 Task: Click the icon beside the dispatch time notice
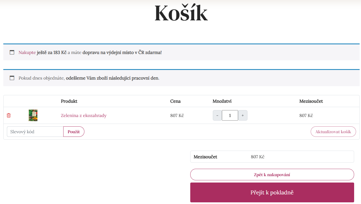[12, 78]
